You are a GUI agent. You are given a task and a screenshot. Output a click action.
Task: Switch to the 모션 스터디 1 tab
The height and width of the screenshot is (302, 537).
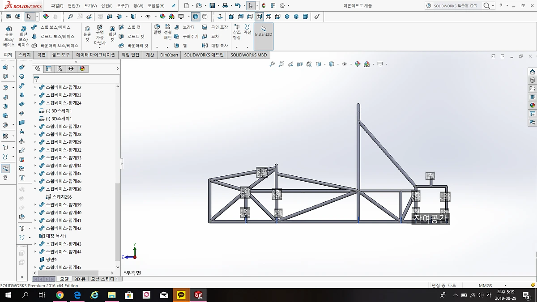tap(104, 279)
